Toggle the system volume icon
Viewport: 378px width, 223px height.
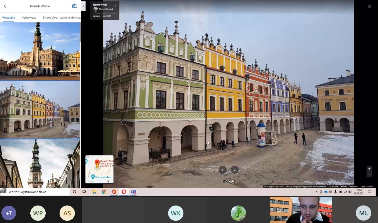click(x=350, y=192)
